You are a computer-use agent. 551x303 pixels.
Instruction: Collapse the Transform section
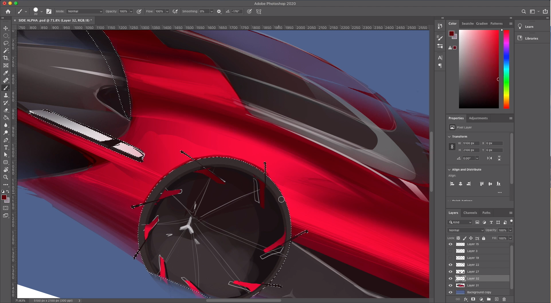[450, 137]
